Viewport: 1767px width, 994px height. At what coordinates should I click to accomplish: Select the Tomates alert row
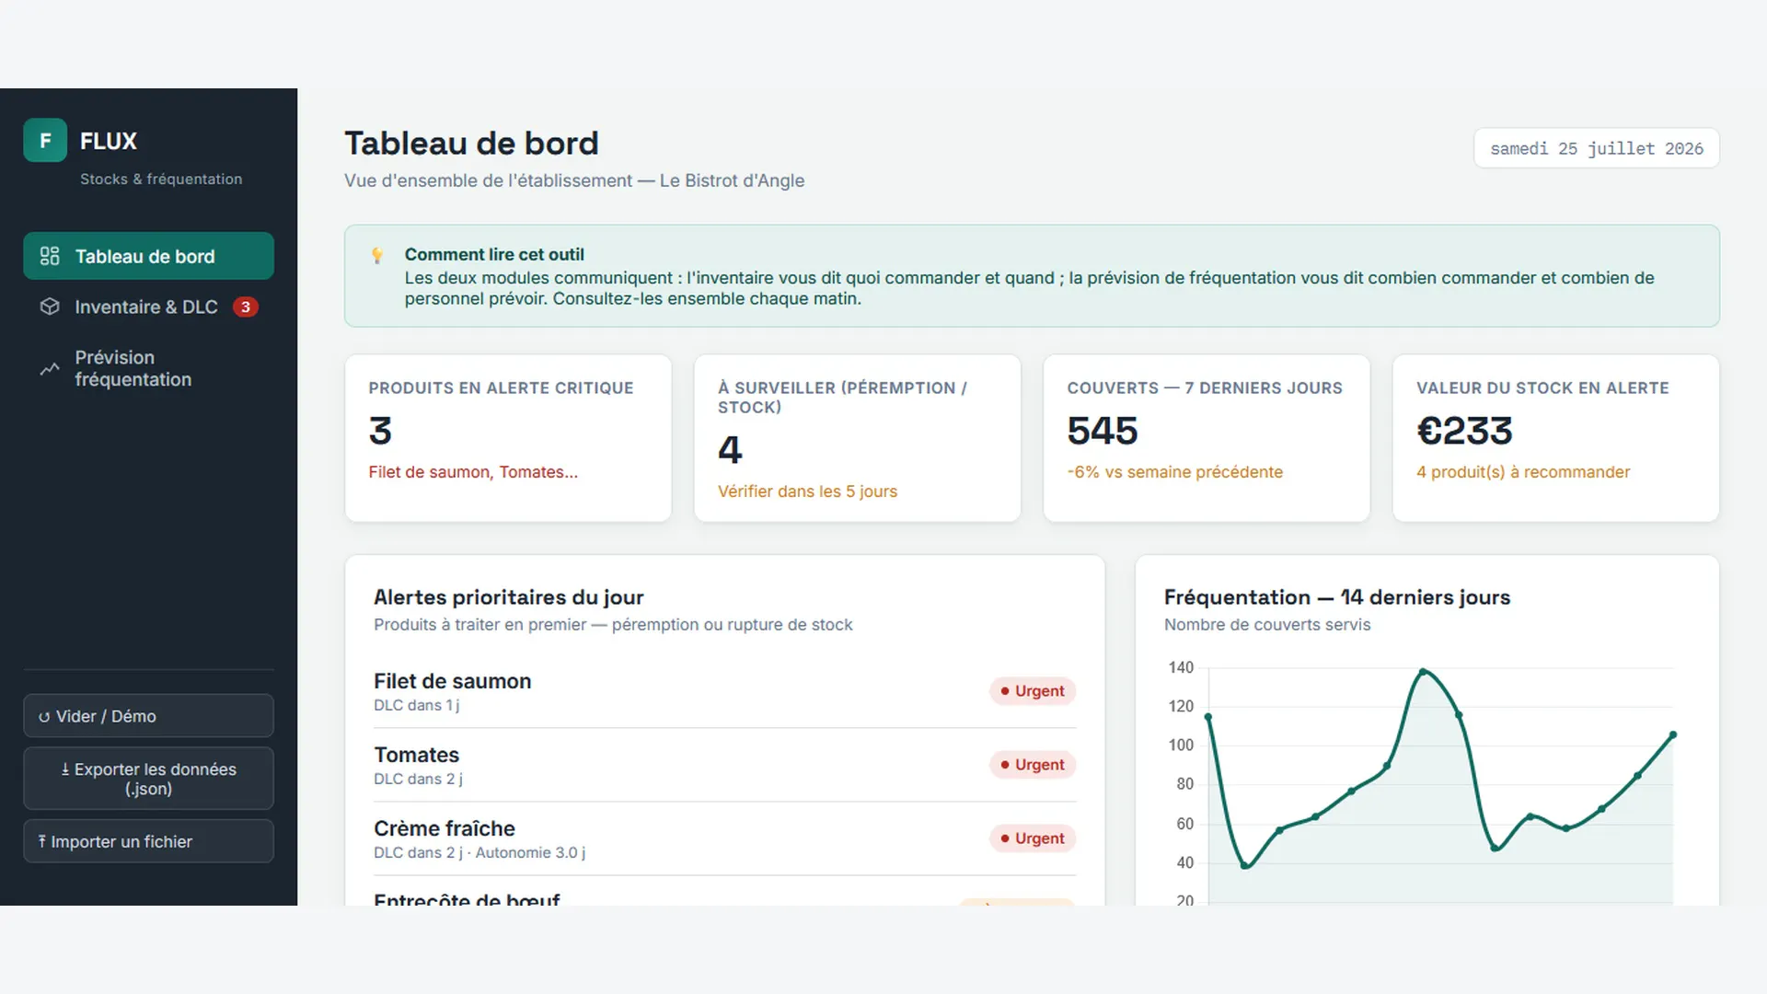point(724,765)
